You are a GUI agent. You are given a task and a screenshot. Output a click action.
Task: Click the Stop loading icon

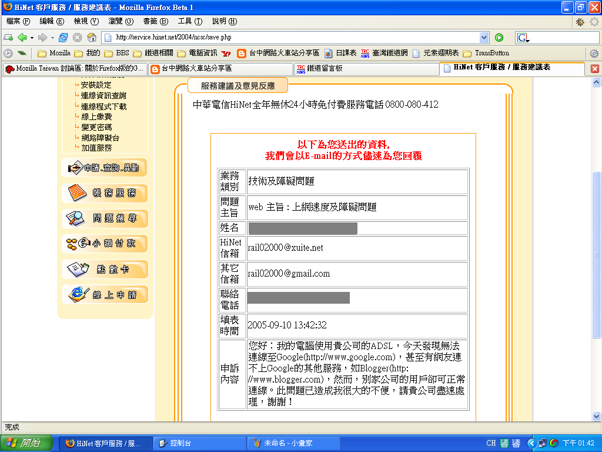(x=77, y=38)
